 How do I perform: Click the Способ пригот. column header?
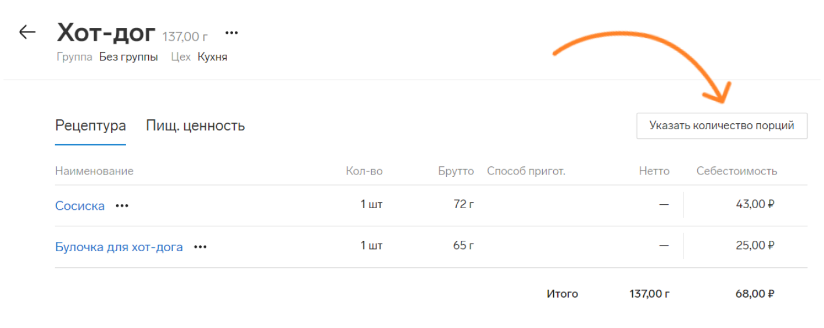[526, 171]
